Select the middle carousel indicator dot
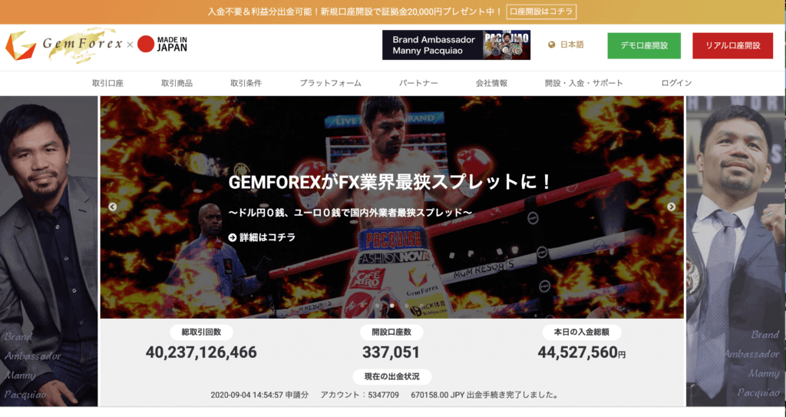The height and width of the screenshot is (417, 786). pos(392,306)
